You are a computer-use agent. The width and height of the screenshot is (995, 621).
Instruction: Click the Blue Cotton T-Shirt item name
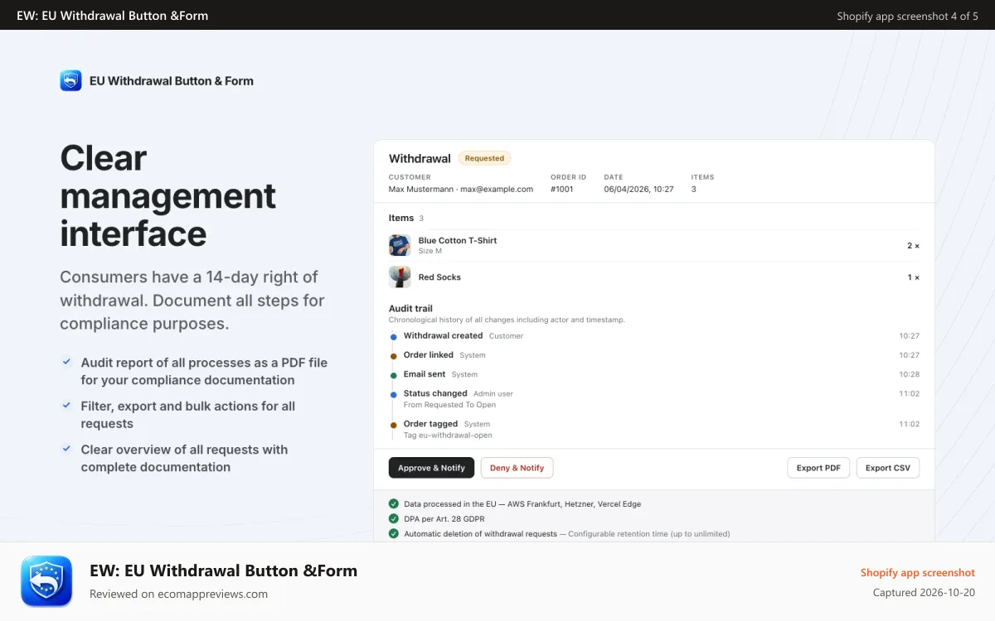pyautogui.click(x=458, y=240)
